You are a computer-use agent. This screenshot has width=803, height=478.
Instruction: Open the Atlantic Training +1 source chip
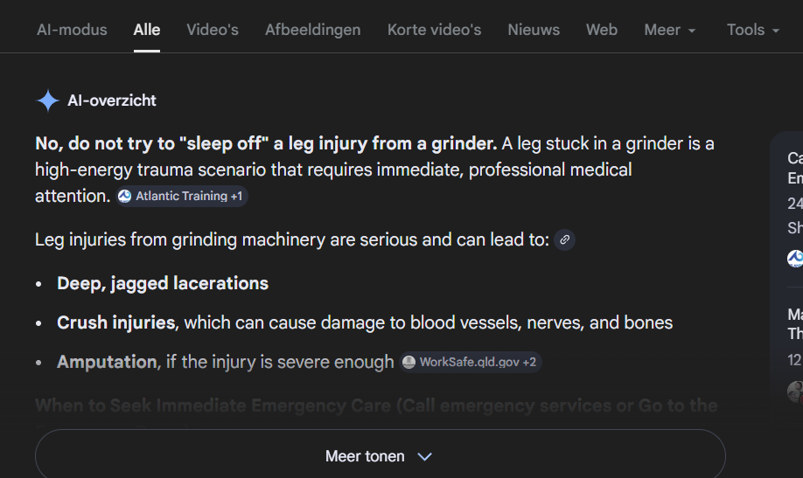182,197
